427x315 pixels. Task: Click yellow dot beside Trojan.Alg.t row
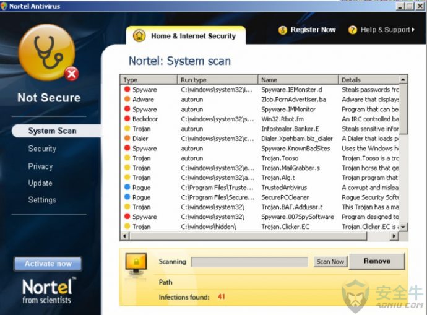[x=127, y=177]
